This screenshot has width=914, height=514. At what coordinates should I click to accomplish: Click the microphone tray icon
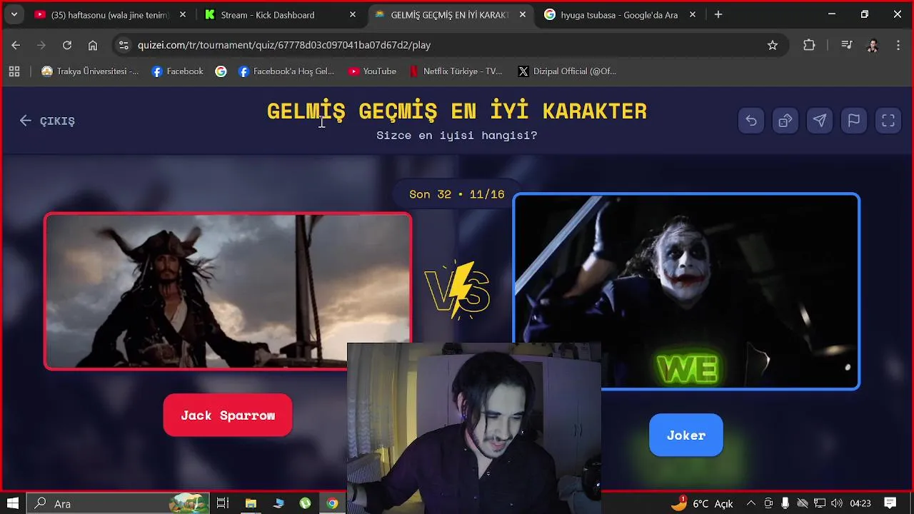(x=785, y=503)
